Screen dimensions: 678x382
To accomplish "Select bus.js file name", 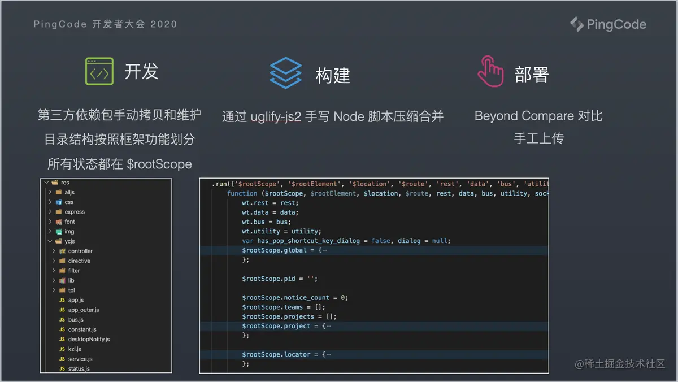I will point(76,319).
